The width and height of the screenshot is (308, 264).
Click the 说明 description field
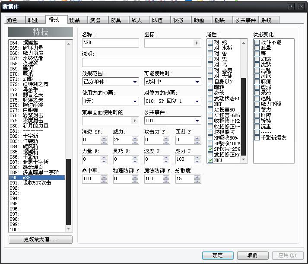click(x=141, y=63)
